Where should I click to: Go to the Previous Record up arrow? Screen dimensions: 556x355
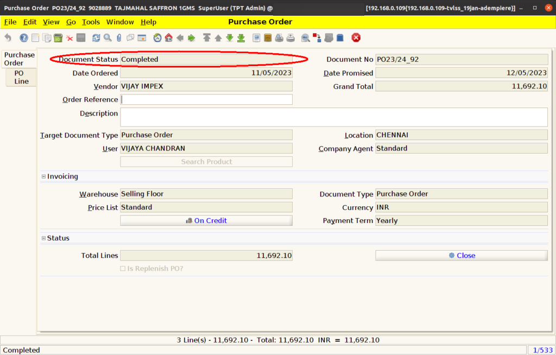tap(218, 37)
